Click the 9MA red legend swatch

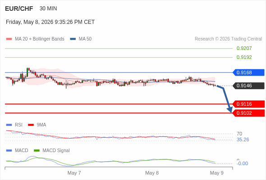31,125
